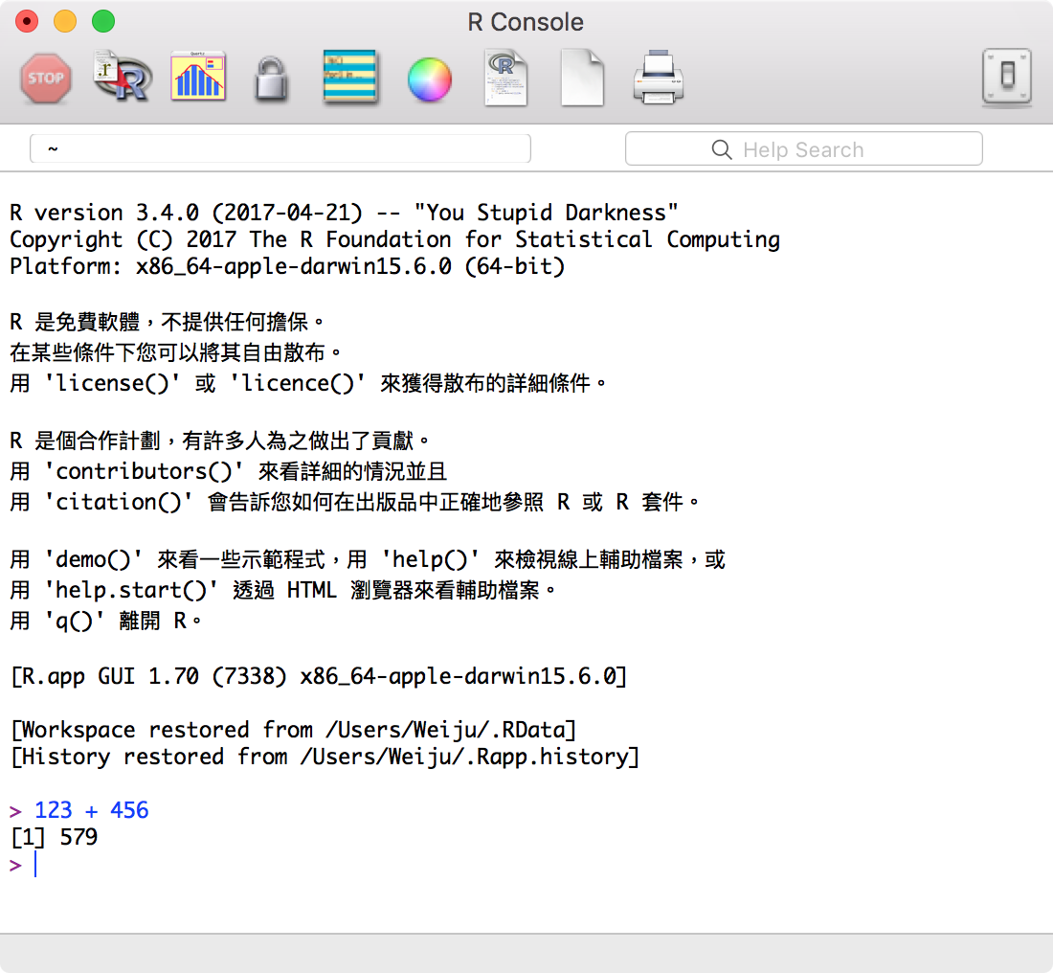Image resolution: width=1053 pixels, height=973 pixels.
Task: Open the source script R icon
Action: tap(123, 78)
